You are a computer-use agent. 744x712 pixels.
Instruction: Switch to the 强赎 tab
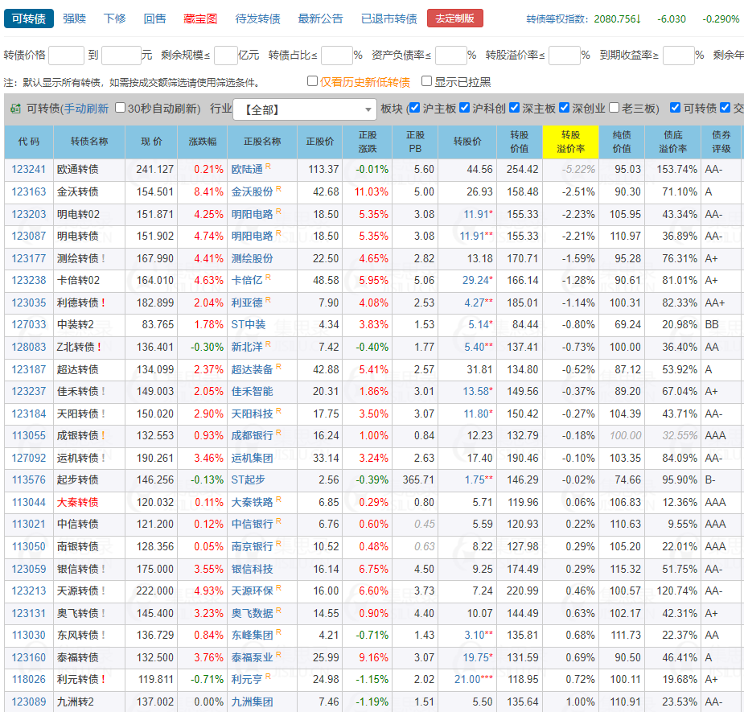point(75,19)
